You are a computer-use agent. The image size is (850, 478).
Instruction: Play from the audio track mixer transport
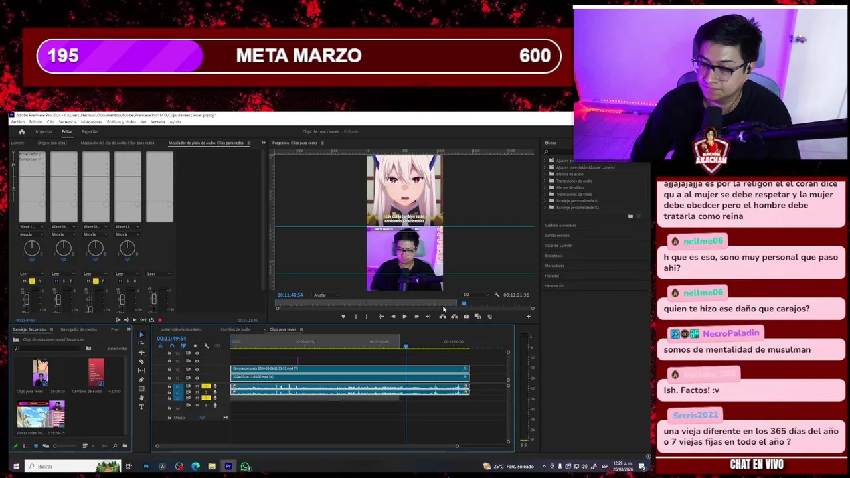(135, 320)
